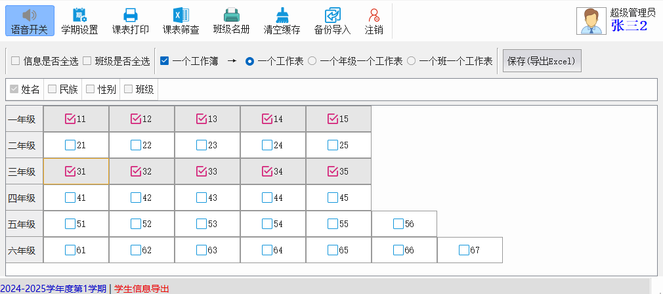663x294 pixels.
Task: Uncheck the 一个工作簿 checkbox
Action: [165, 61]
